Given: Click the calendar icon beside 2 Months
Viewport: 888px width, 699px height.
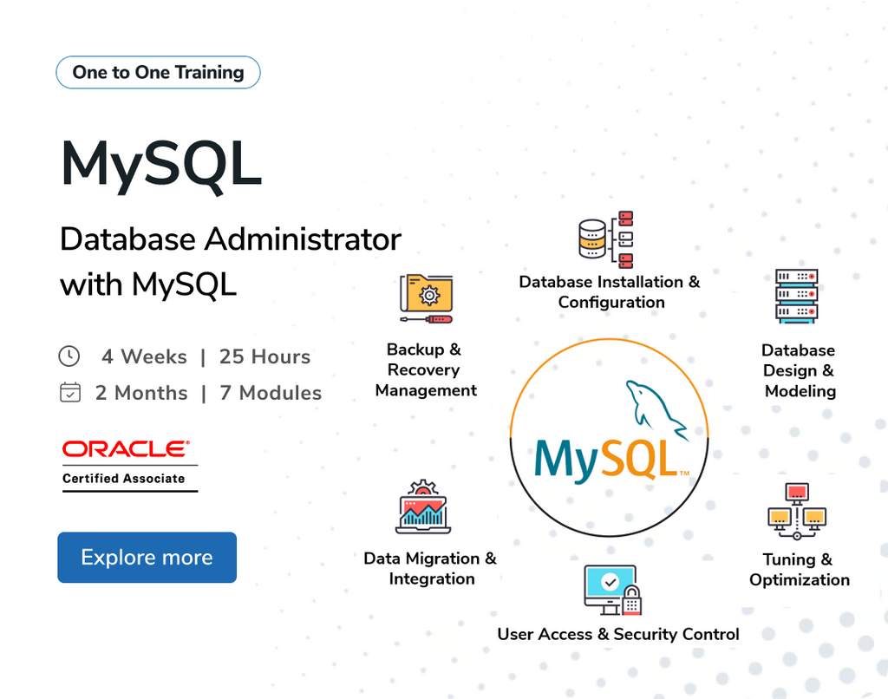Looking at the screenshot, I should click(x=69, y=392).
